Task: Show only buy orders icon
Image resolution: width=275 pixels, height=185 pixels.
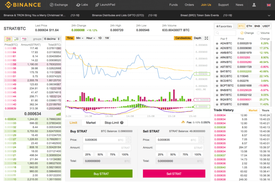Action: pos(16,39)
